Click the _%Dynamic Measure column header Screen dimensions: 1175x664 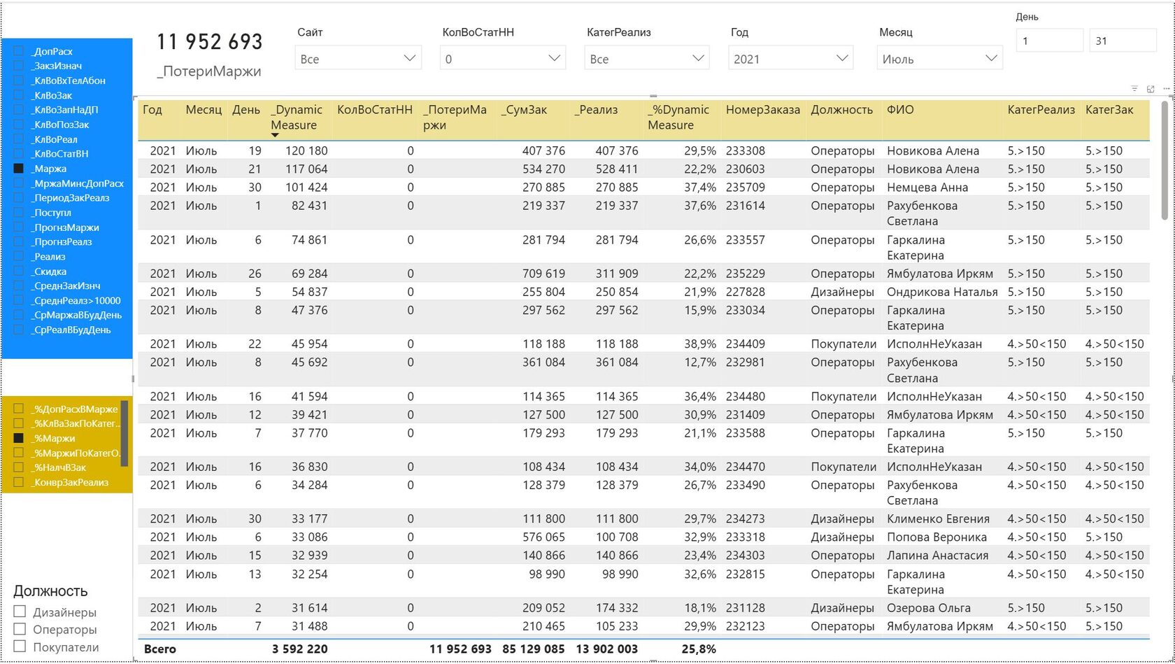(678, 118)
